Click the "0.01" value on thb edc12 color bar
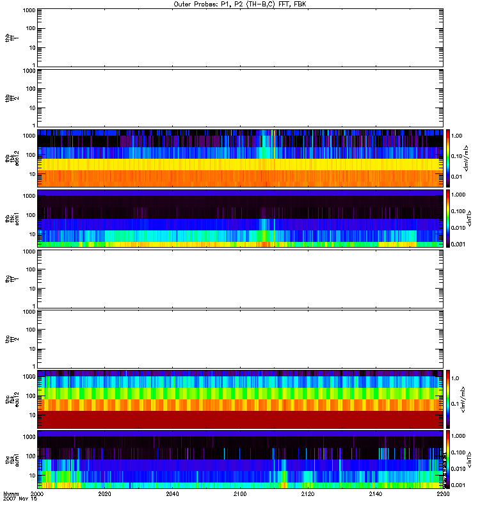480x512 pixels. 456,177
